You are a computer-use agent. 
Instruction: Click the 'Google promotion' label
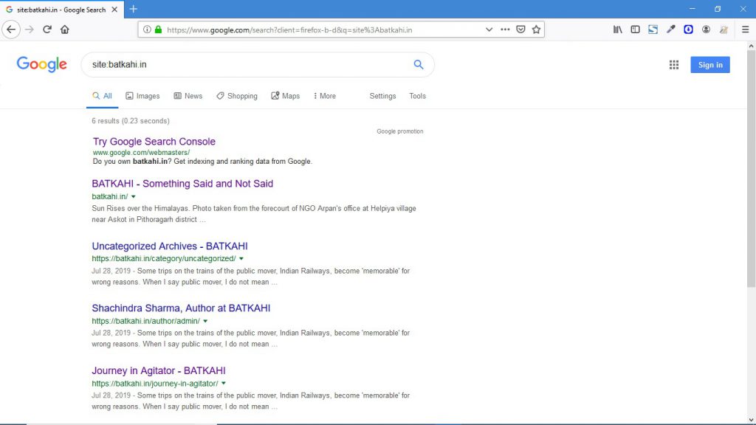tap(399, 131)
